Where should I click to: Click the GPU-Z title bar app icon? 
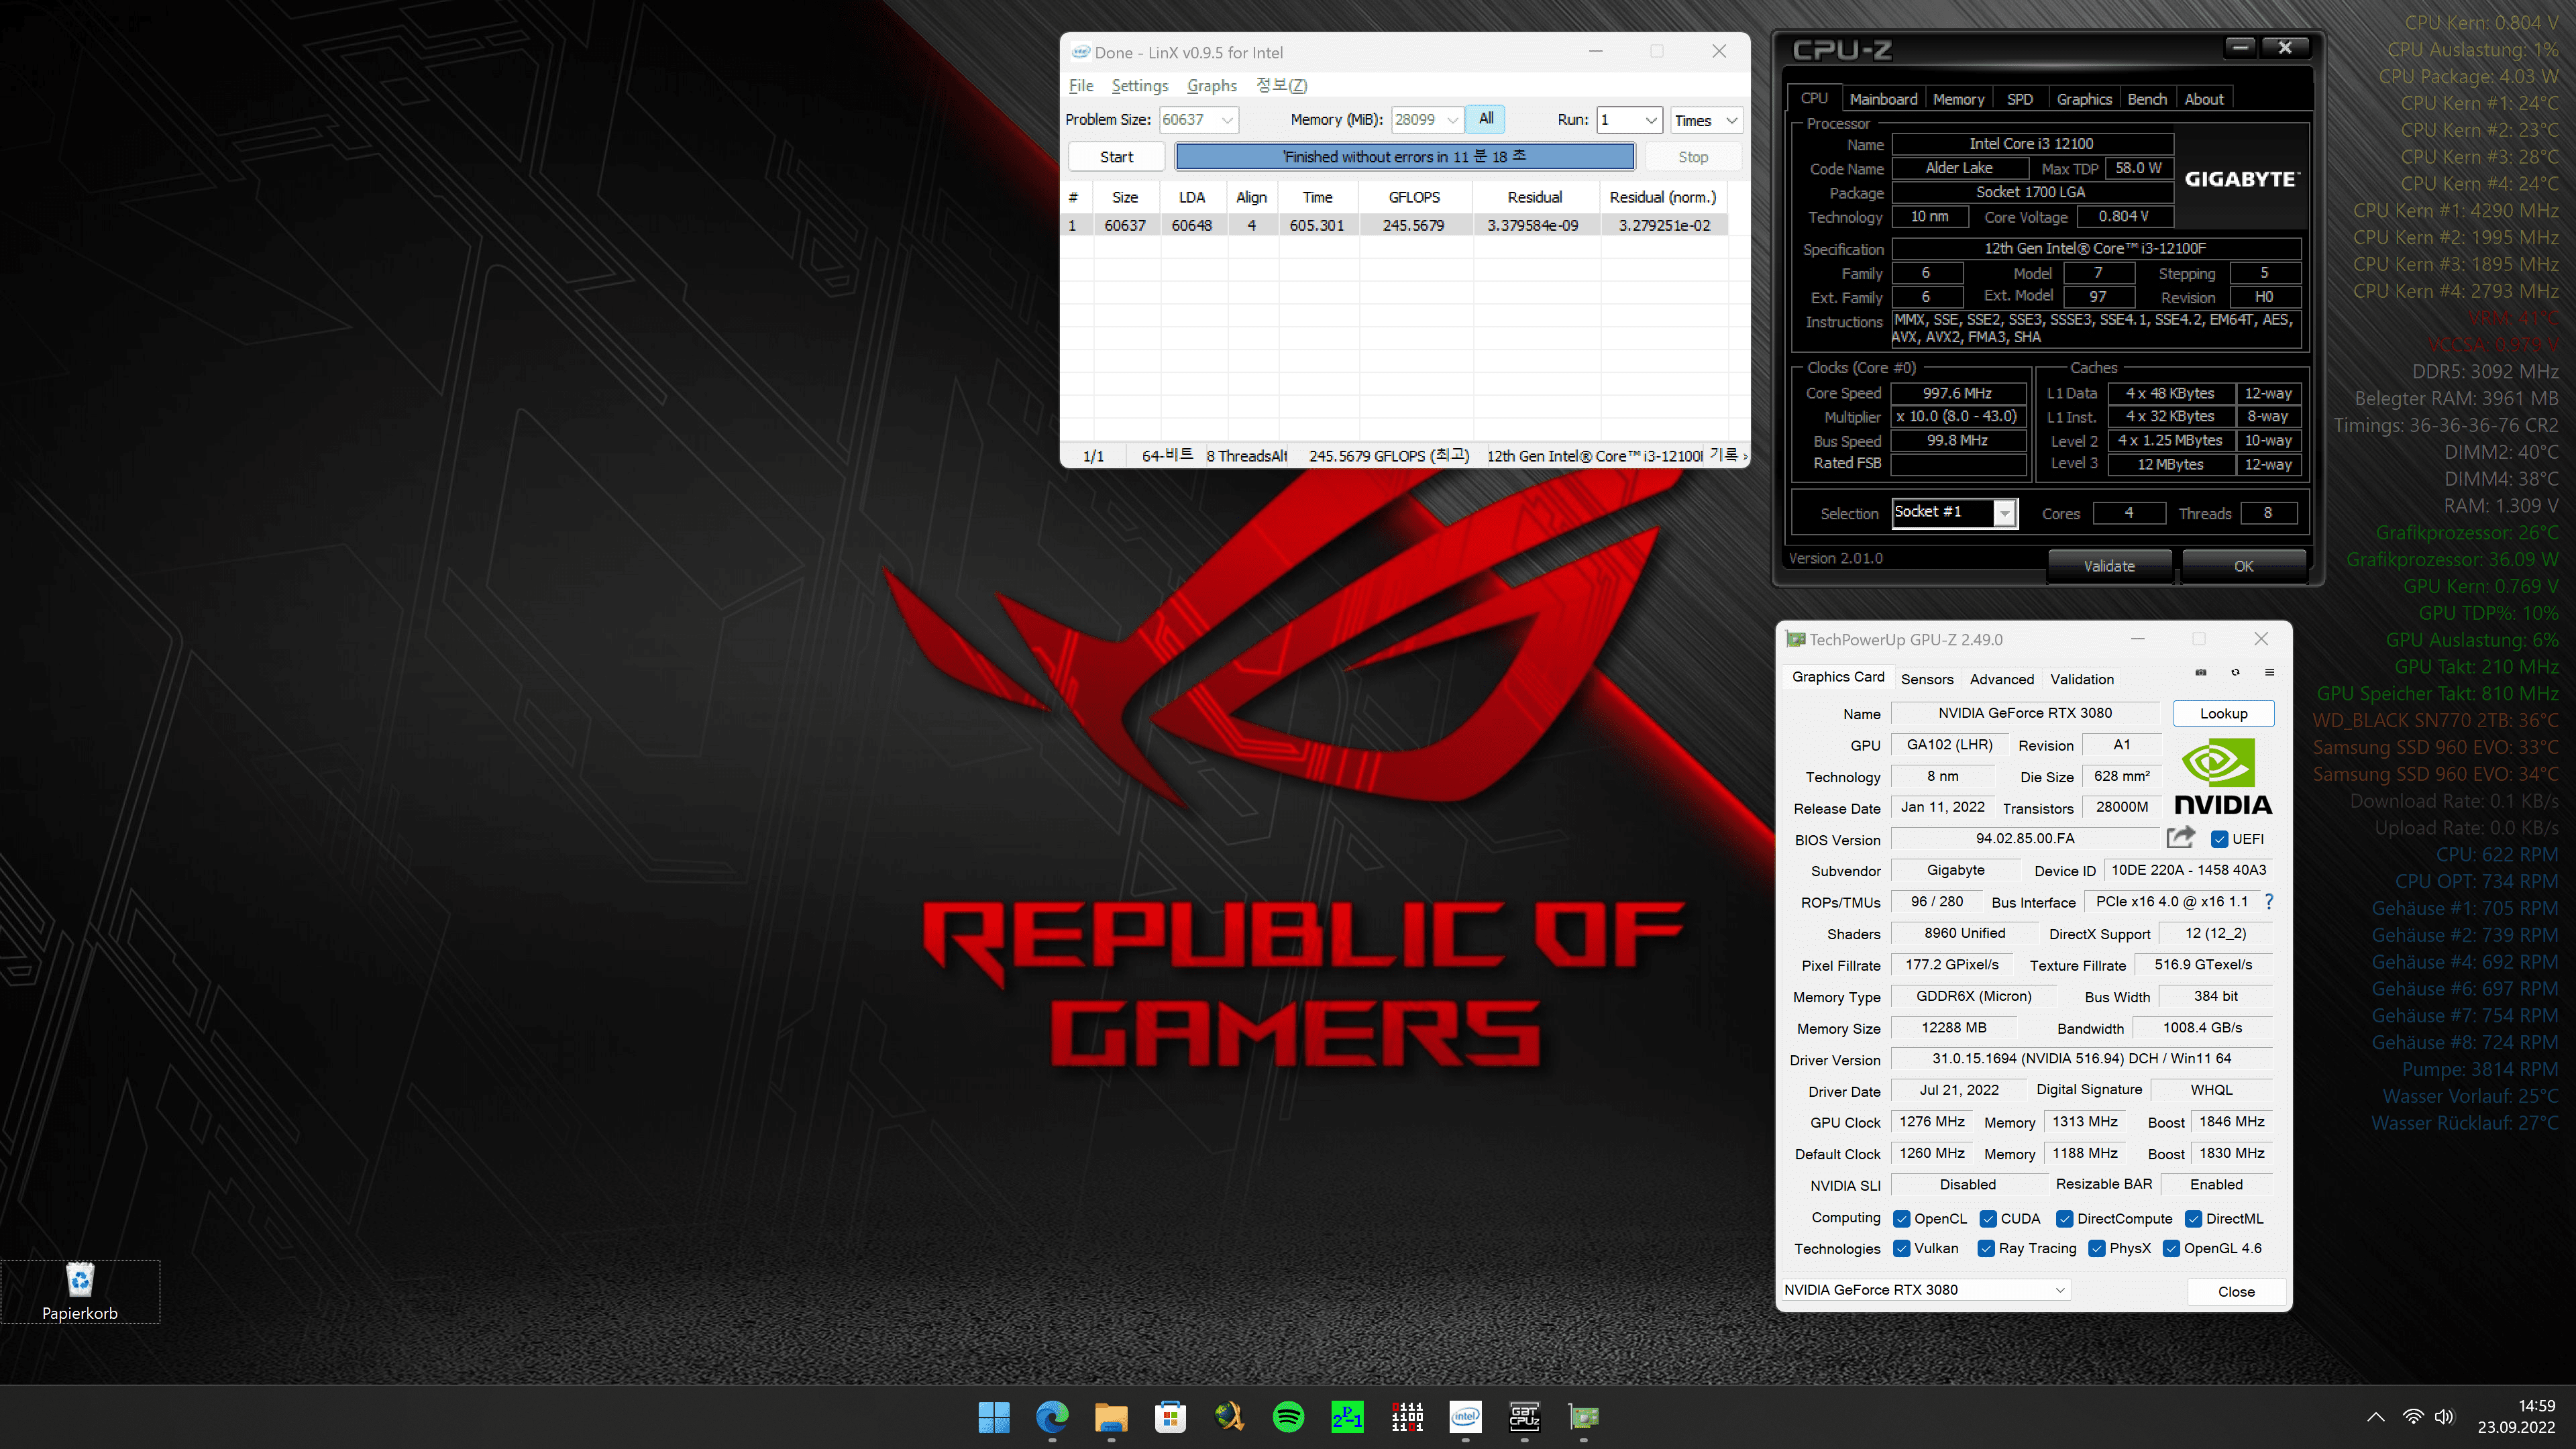click(1796, 640)
